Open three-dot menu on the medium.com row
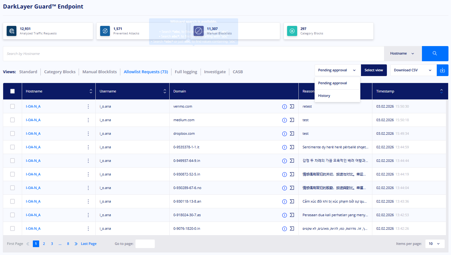The image size is (451, 255). [88, 120]
